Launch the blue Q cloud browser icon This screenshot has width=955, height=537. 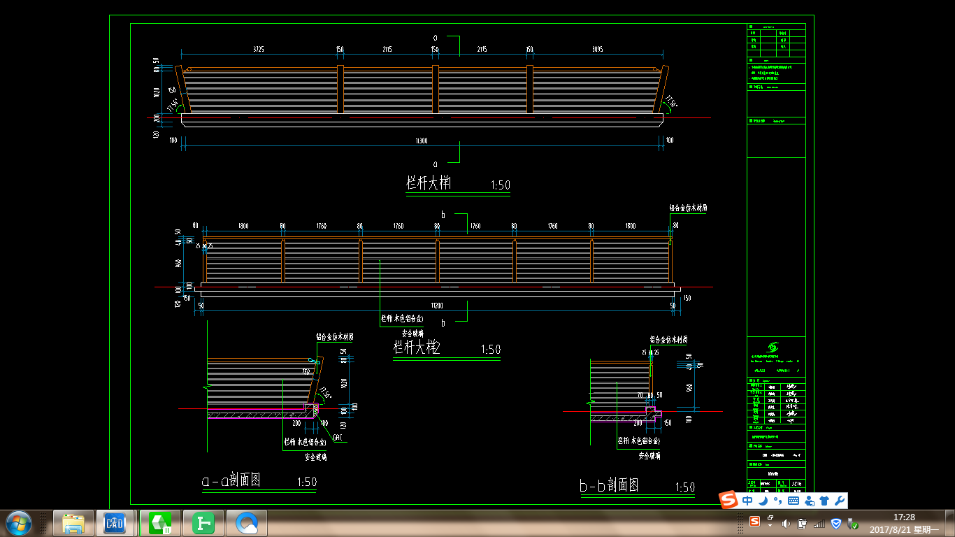[x=247, y=523]
